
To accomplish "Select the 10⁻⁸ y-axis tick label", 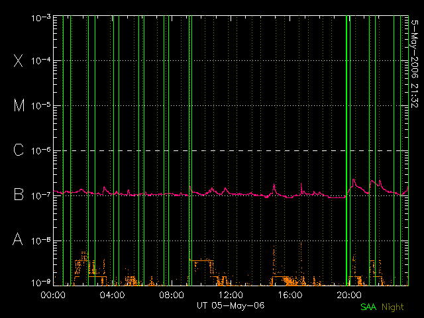I will pos(41,240).
